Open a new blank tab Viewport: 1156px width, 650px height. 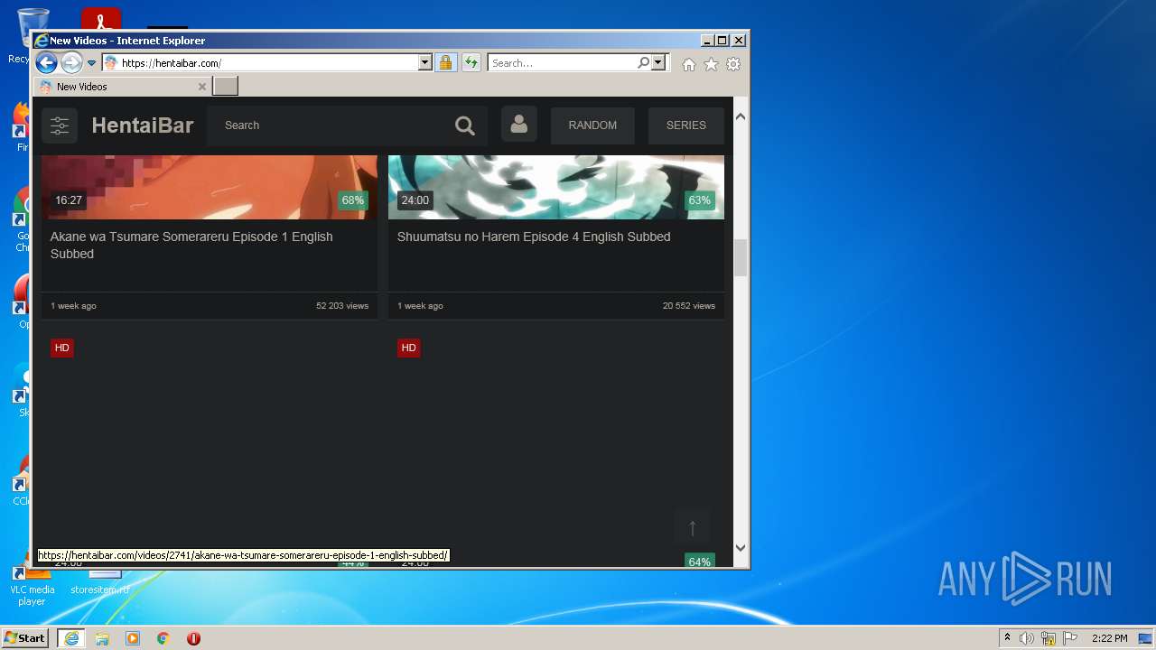pos(226,87)
